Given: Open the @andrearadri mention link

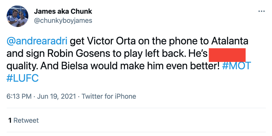Looking at the screenshot, I should 37,41.
